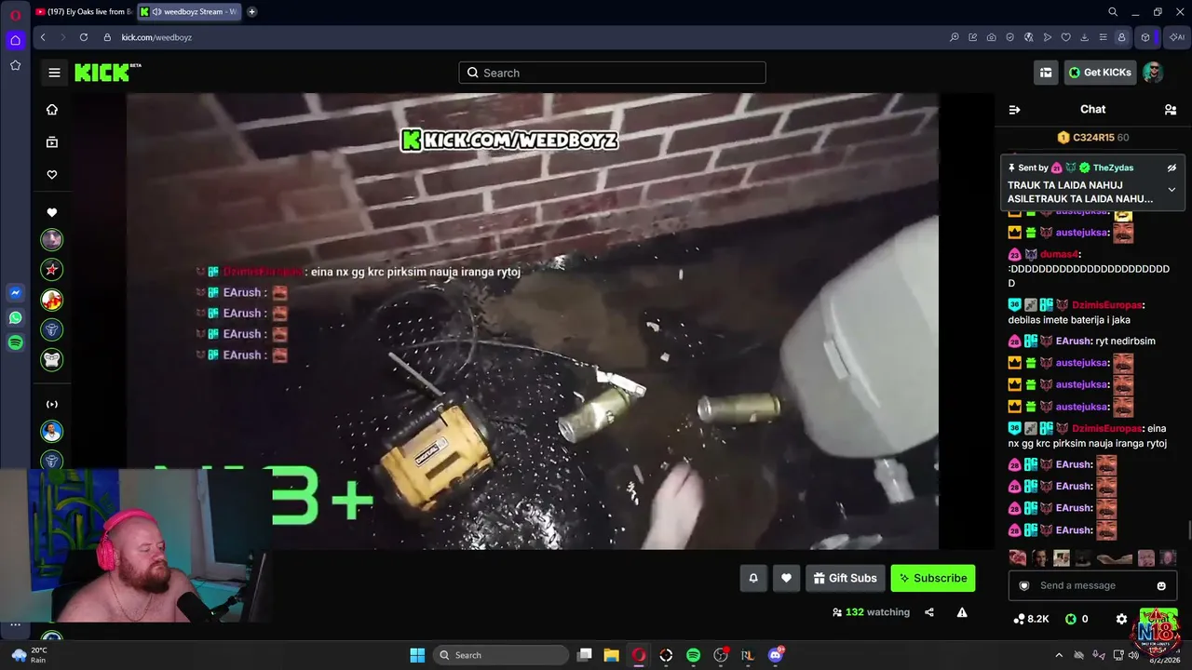Click into the Send a message field

coord(1091,585)
